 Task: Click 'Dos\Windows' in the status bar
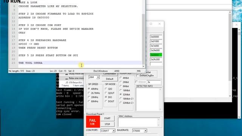[101, 71]
